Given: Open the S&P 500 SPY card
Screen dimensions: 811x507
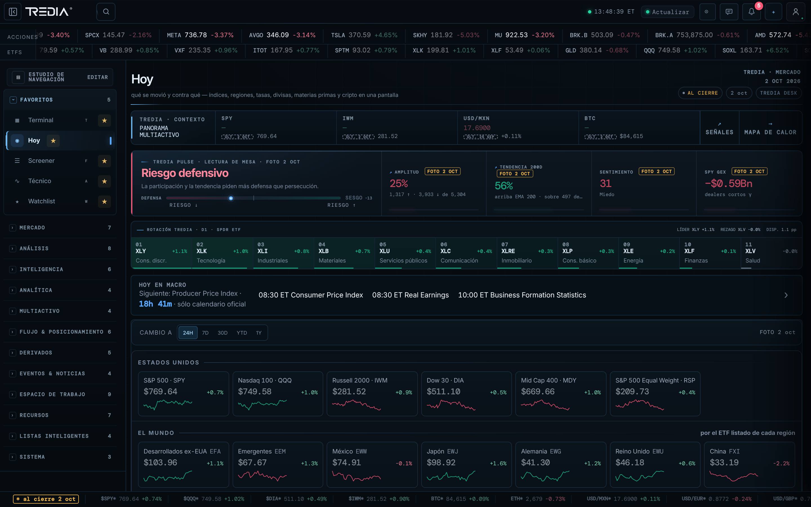Looking at the screenshot, I should coord(183,394).
